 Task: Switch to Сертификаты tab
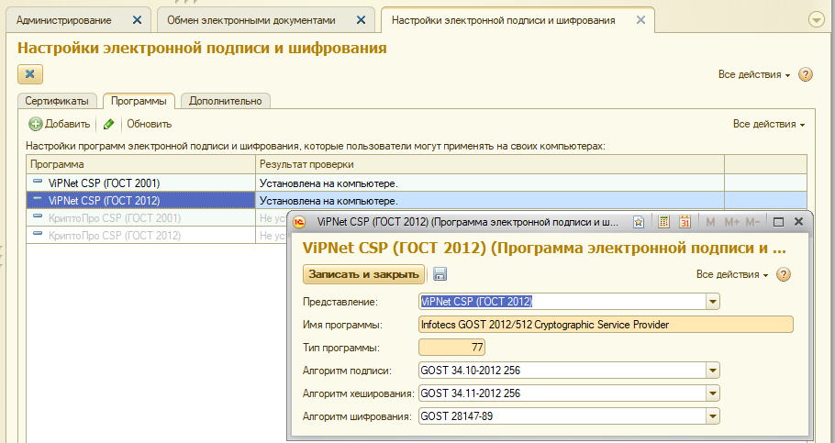(57, 101)
